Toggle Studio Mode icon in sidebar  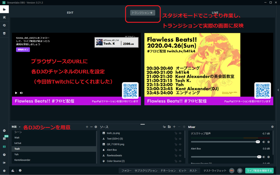tap(4, 147)
